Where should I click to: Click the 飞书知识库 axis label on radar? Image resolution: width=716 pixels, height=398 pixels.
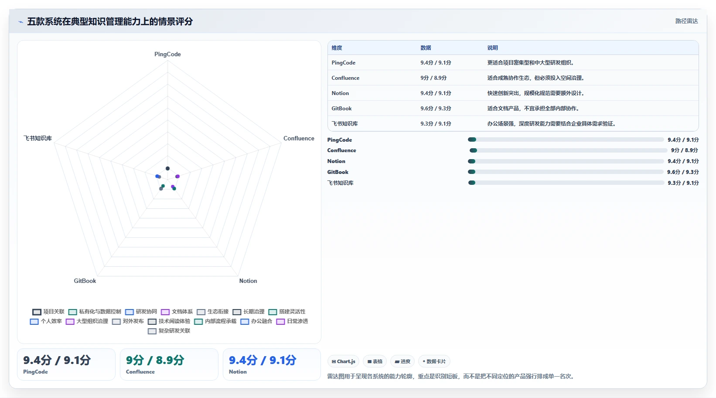pyautogui.click(x=38, y=139)
